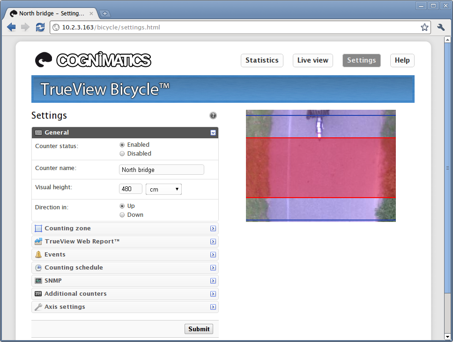The image size is (453, 342).
Task: Click the Events bell icon
Action: coord(38,255)
